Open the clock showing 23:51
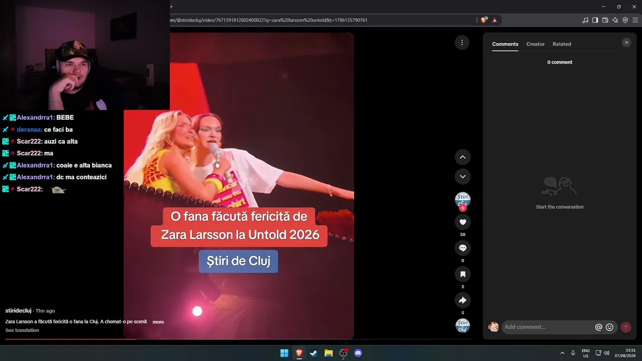642x361 pixels. coord(625,353)
